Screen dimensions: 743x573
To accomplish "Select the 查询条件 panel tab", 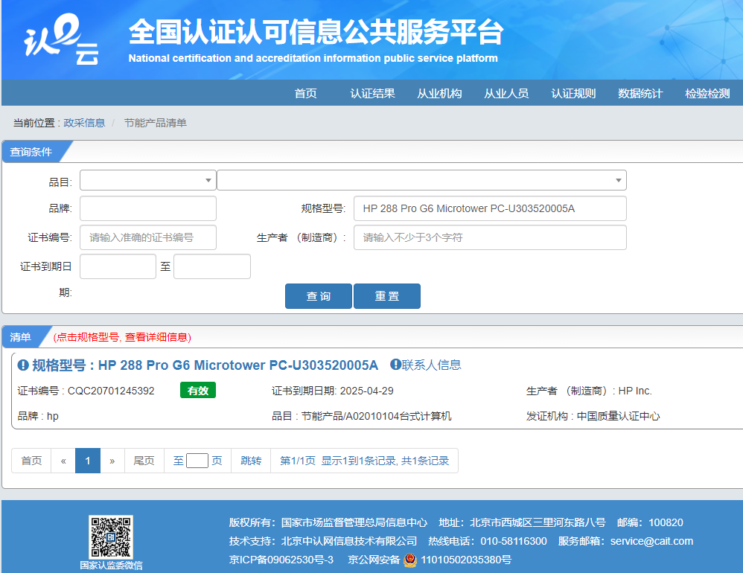I will pyautogui.click(x=31, y=152).
